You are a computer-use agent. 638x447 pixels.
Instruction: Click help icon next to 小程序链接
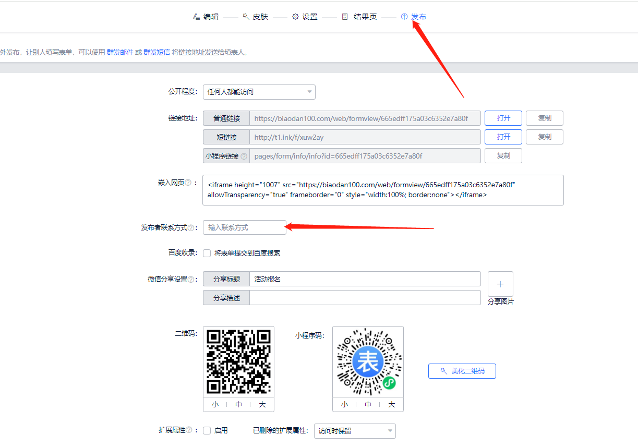pos(244,156)
